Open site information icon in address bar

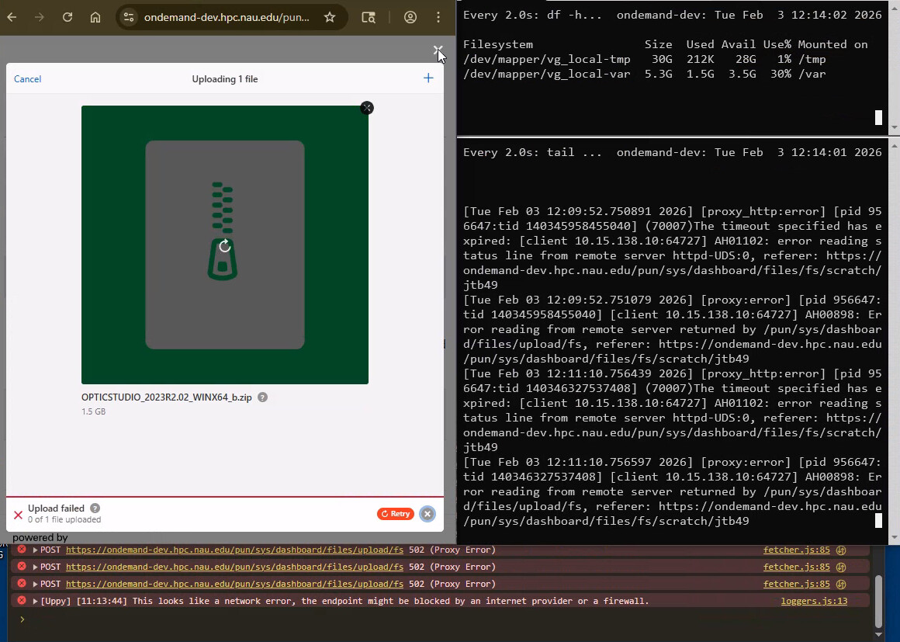(x=129, y=17)
